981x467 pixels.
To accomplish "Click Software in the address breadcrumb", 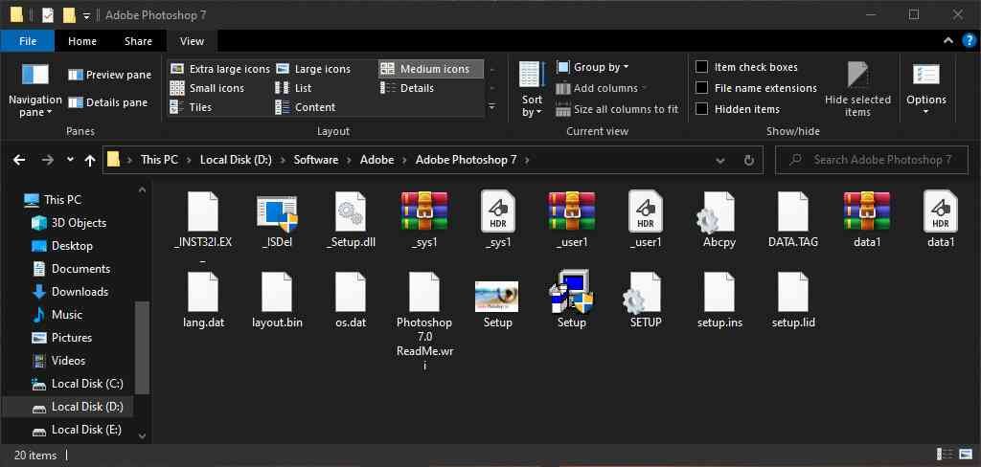I will pyautogui.click(x=316, y=160).
